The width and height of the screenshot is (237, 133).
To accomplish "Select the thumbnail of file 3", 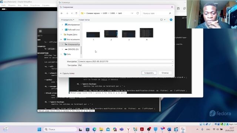I will point(128,34).
